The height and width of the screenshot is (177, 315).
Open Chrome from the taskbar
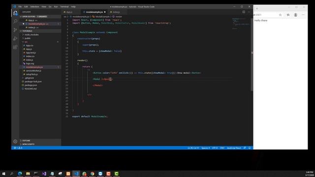tap(92, 174)
